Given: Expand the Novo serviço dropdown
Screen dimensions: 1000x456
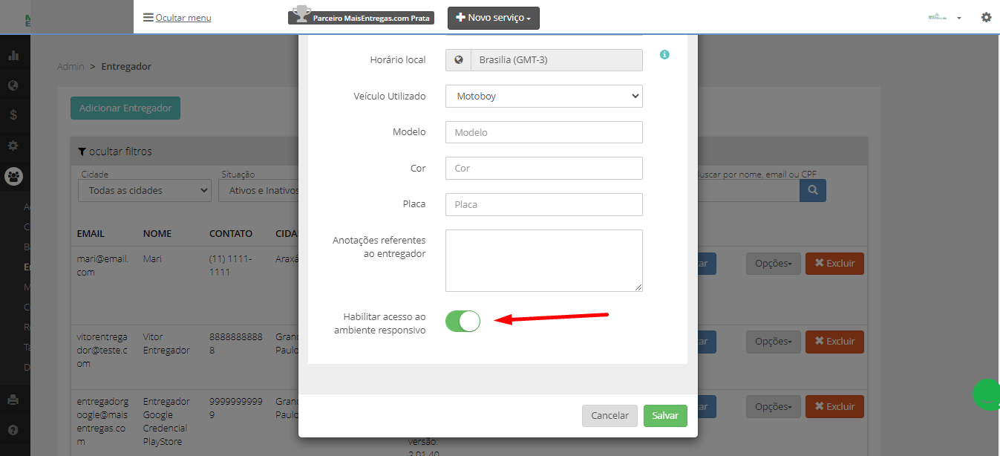Looking at the screenshot, I should coord(494,18).
